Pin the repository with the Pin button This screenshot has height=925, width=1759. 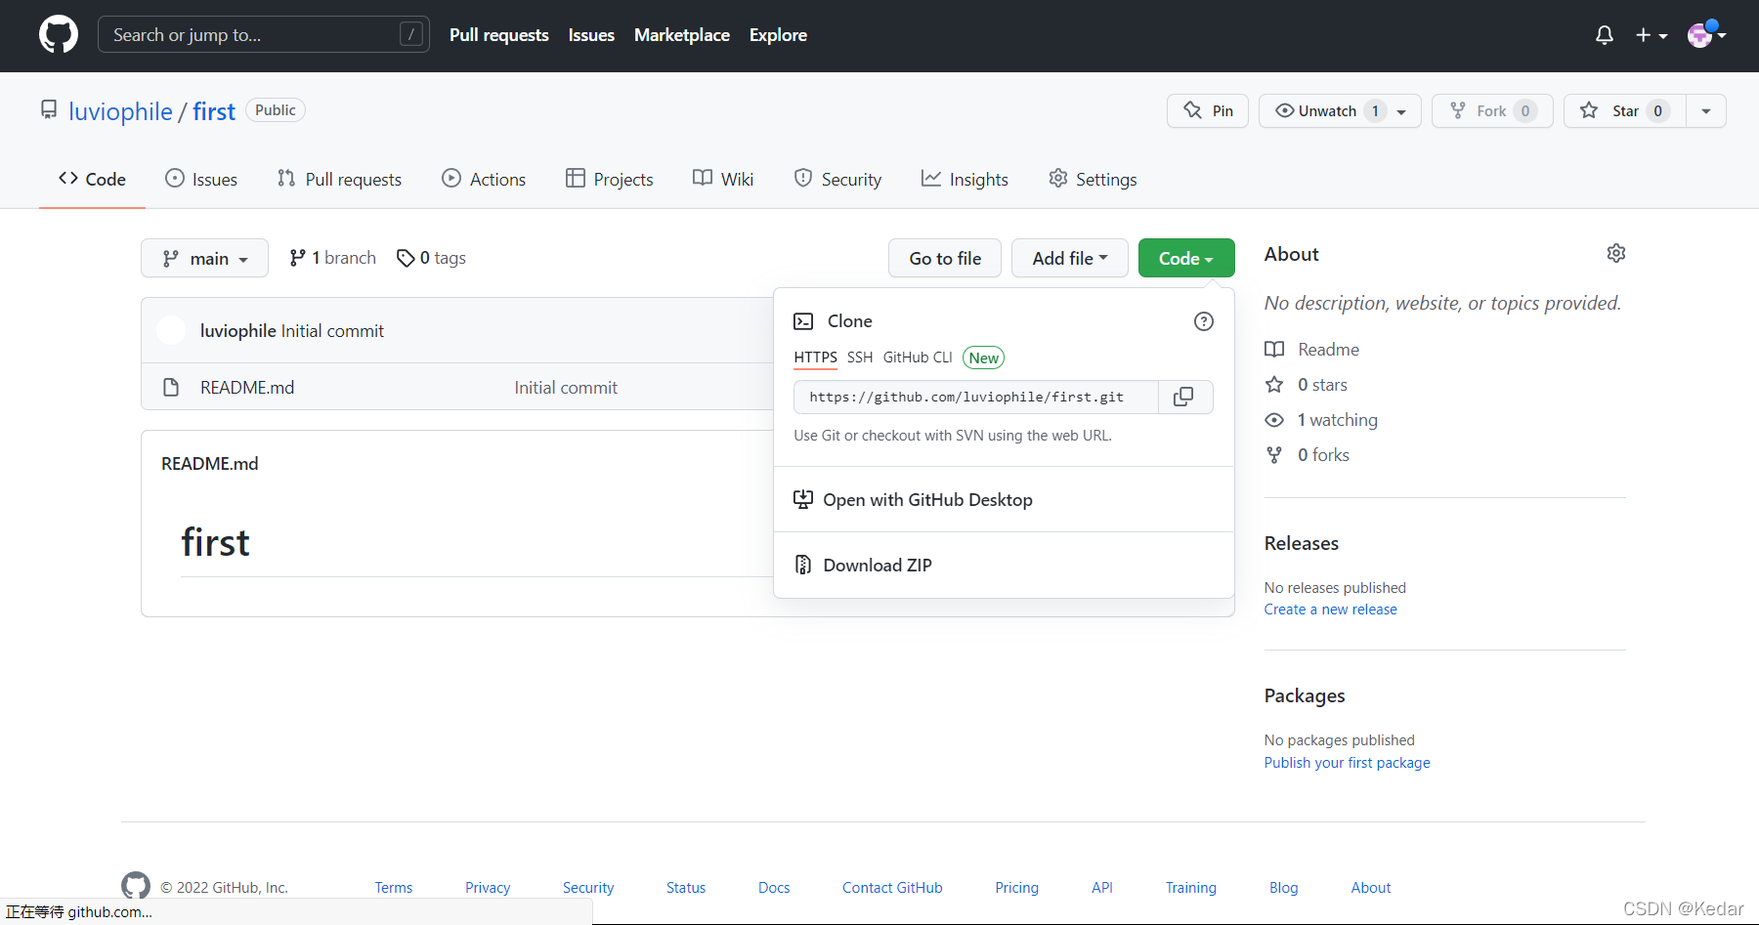click(x=1208, y=111)
